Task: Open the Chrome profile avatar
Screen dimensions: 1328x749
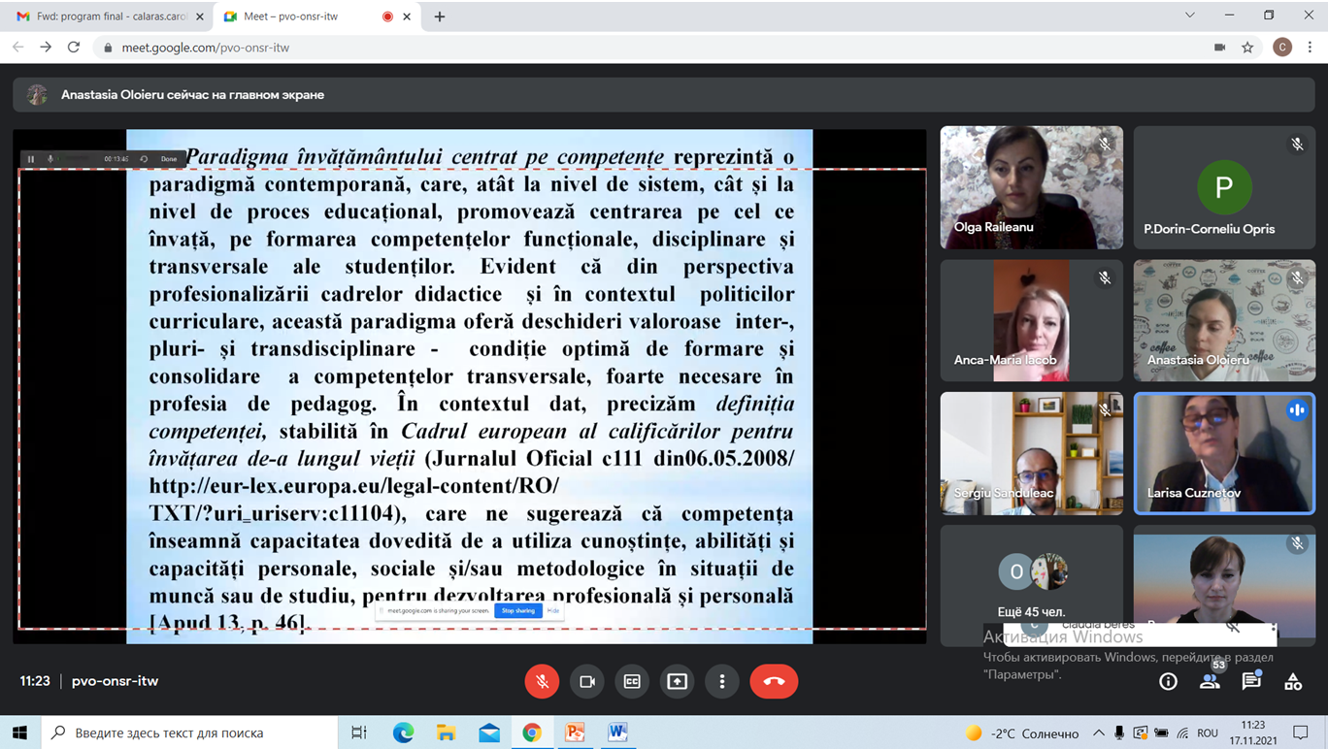Action: point(1282,47)
